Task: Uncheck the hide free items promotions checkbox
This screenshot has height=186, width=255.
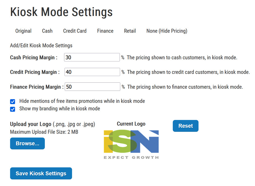Action: [x=13, y=102]
